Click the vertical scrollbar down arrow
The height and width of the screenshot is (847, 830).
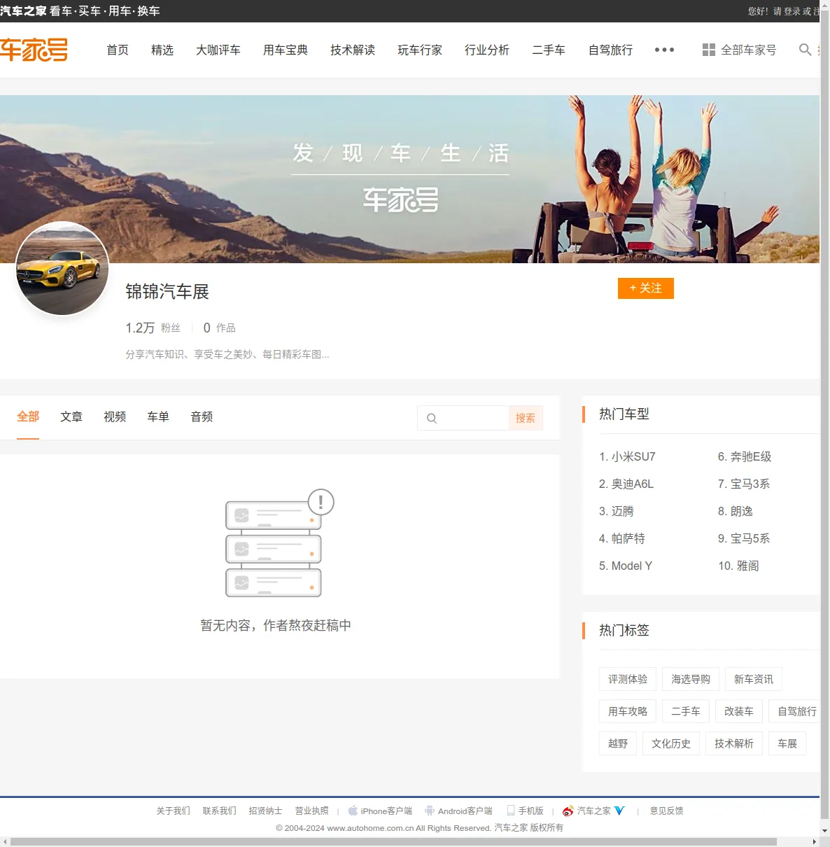(x=824, y=831)
